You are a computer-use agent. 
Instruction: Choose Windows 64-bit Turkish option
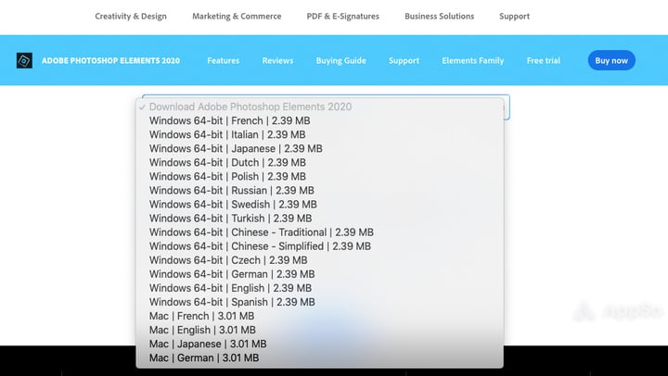tap(319, 219)
